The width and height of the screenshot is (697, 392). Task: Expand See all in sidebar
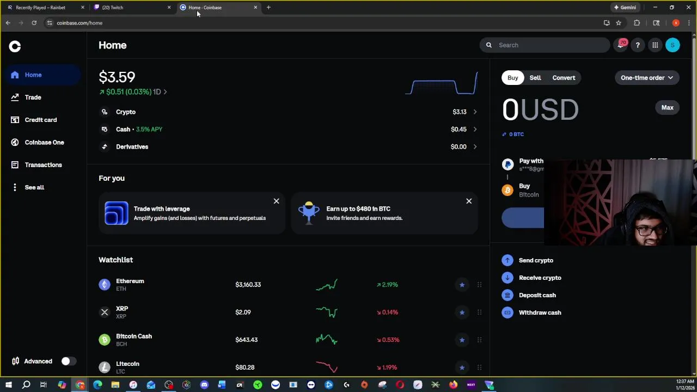[x=34, y=187]
